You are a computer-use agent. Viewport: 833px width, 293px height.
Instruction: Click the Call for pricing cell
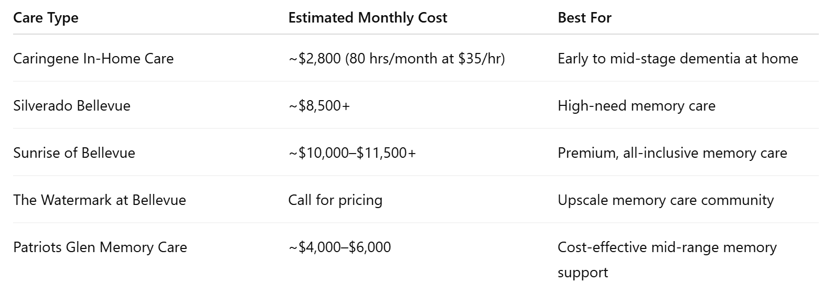click(335, 200)
